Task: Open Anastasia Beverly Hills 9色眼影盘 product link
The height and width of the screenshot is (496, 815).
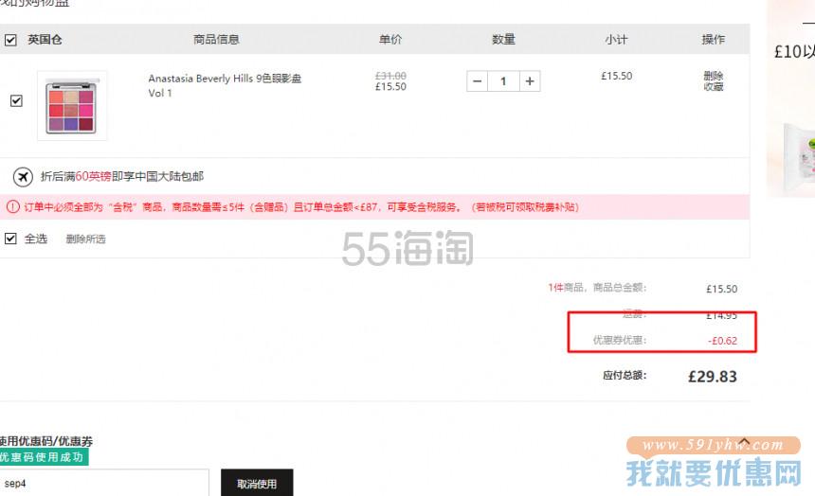Action: coord(225,86)
